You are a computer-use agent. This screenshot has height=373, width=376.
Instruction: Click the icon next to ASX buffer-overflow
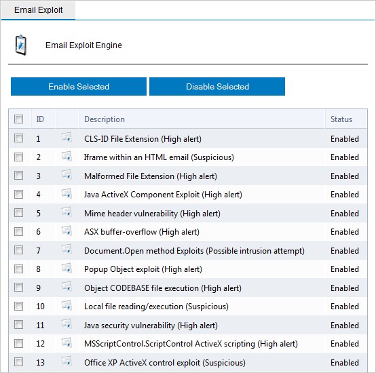click(67, 231)
